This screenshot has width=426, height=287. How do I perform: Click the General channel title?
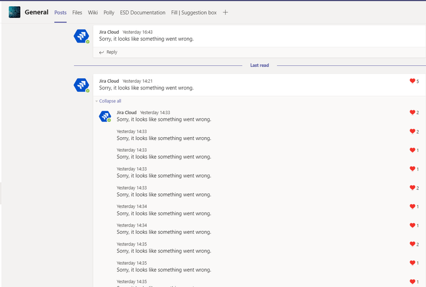(36, 12)
